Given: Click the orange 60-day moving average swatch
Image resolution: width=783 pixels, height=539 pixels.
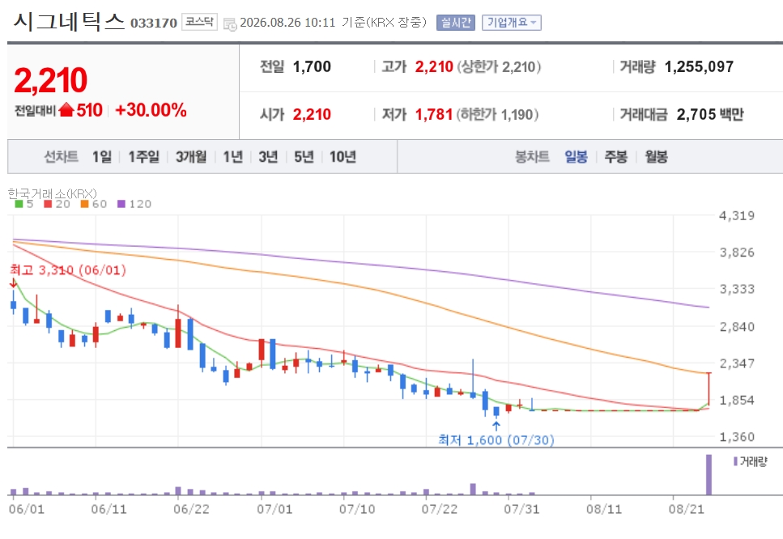Looking at the screenshot, I should coord(84,204).
